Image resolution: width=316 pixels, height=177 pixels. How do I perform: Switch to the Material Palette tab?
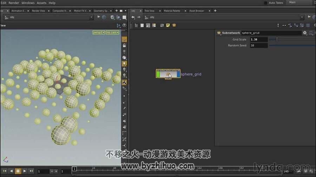pos(172,11)
